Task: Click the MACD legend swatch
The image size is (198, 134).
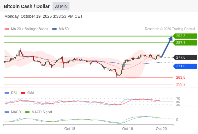Action: (x=7, y=112)
